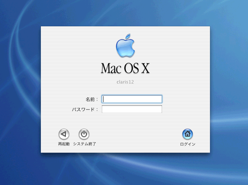The height and width of the screenshot is (185, 248).
Task: Click the Mac OS X title text
Action: click(125, 68)
